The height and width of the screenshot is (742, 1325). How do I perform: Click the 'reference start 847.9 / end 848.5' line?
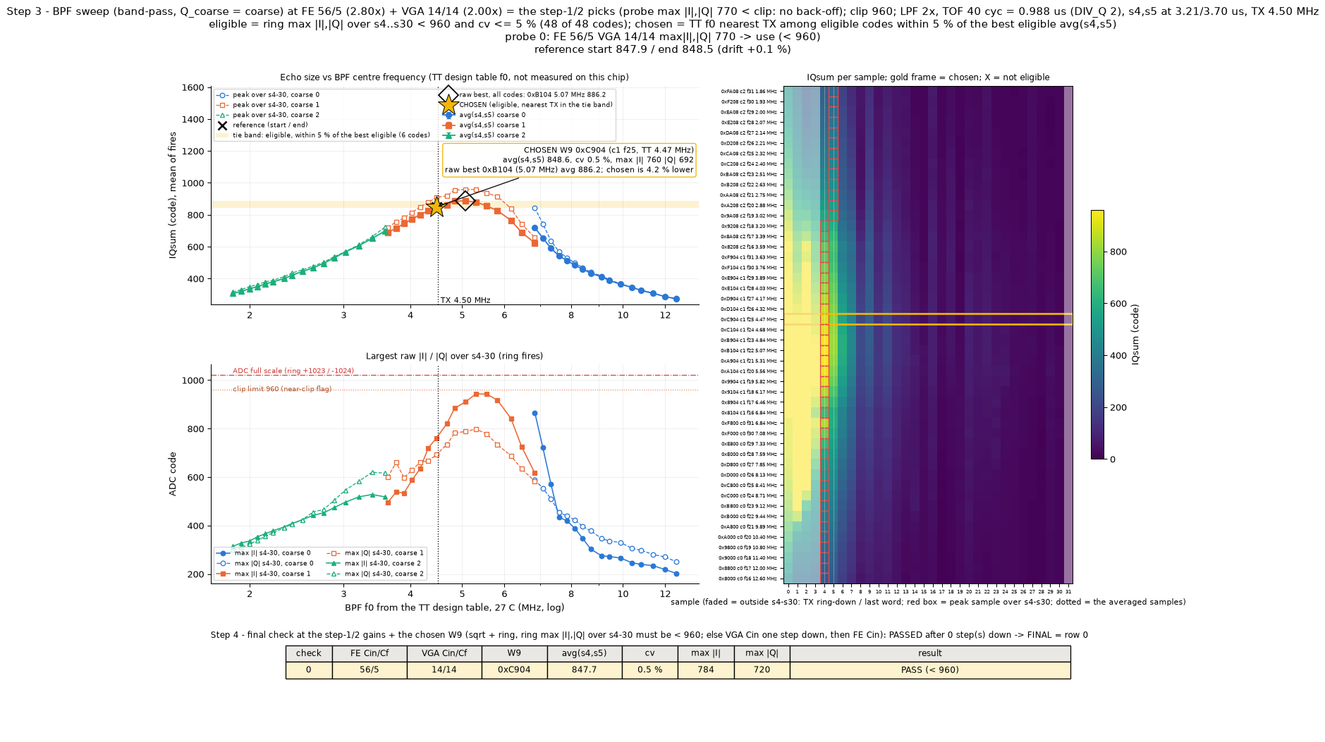tap(662, 49)
